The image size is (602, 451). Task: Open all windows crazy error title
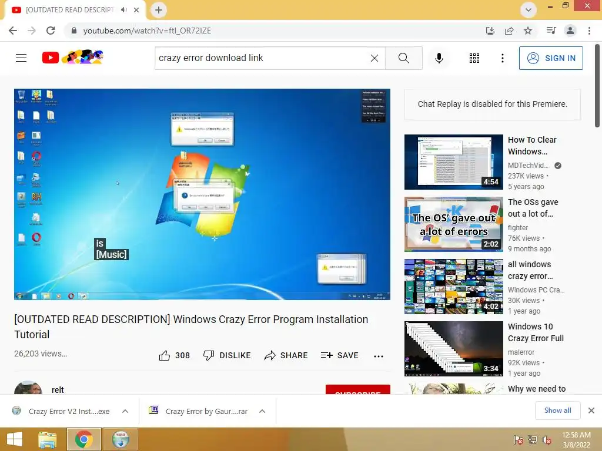530,270
